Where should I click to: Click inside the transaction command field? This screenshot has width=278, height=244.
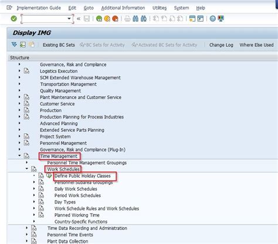tap(44, 19)
